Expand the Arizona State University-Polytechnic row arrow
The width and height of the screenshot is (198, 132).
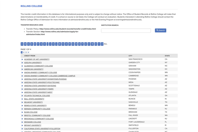click(x=22, y=83)
